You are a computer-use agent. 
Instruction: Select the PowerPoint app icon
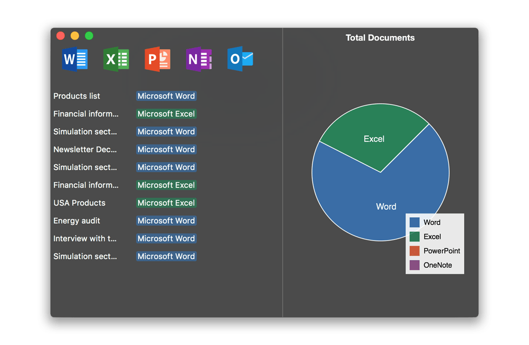point(158,59)
